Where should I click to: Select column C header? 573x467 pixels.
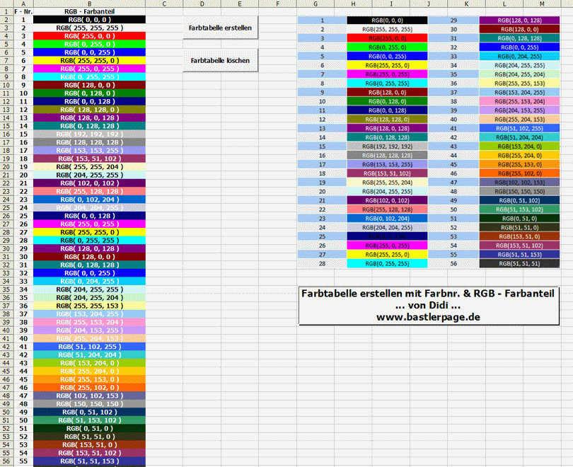pyautogui.click(x=164, y=4)
